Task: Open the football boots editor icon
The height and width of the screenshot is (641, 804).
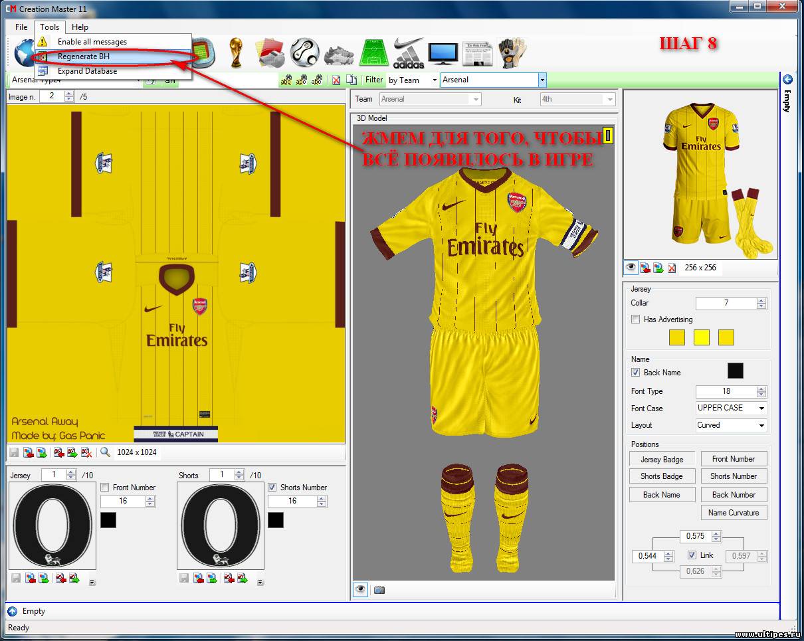Action: pyautogui.click(x=338, y=52)
